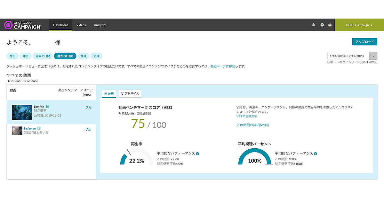Open the help question mark icon
Image resolution: width=384 pixels, height=201 pixels.
[x=322, y=25]
